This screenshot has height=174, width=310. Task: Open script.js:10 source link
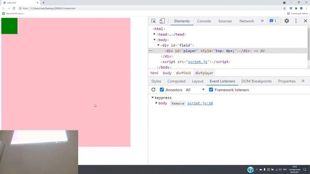pos(200,103)
